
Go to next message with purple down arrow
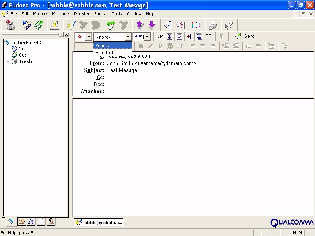tap(152, 25)
